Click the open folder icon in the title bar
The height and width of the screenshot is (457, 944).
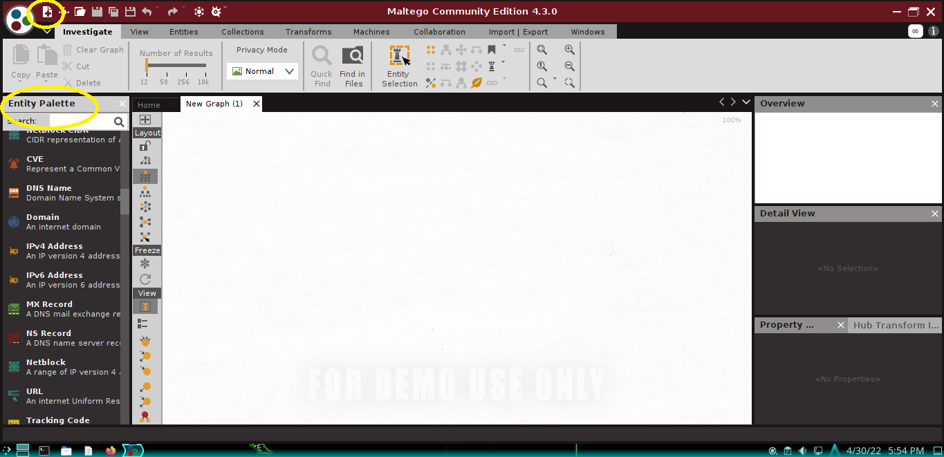[x=80, y=12]
